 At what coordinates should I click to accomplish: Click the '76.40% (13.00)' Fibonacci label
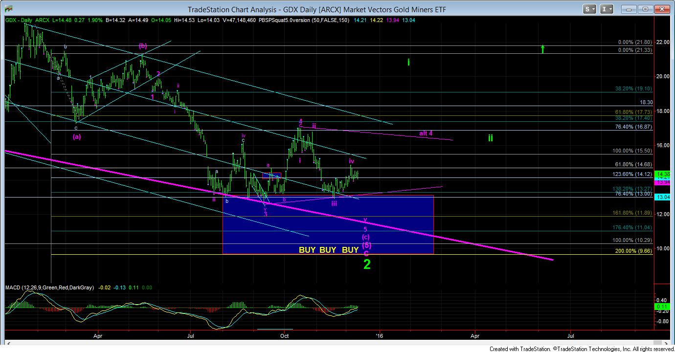click(634, 194)
